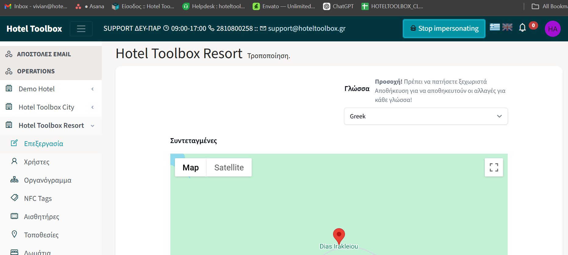Switch to Satellite view
The height and width of the screenshot is (255, 568).
[x=229, y=167]
